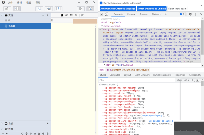Open DevTools settings gear
This screenshot has width=204, height=135.
[x=190, y=14]
